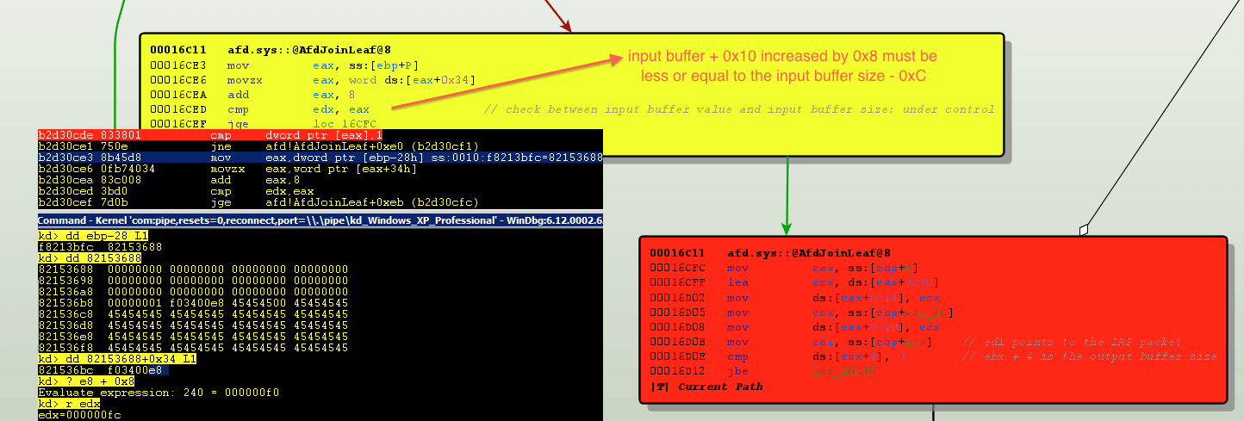
Task: Click the green arrowhead entering the red block
Action: (787, 227)
